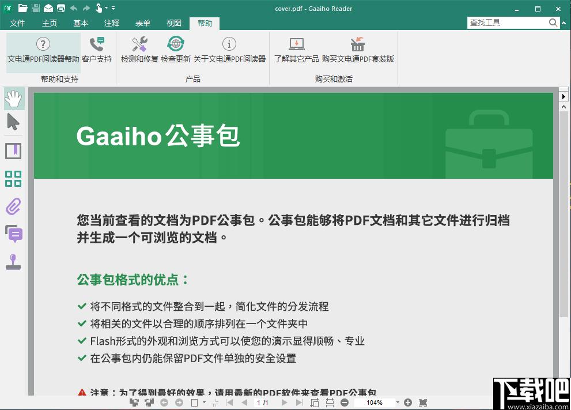Click the Open folder icon in title bar
Viewport: 571px width, 410px height.
[x=23, y=8]
